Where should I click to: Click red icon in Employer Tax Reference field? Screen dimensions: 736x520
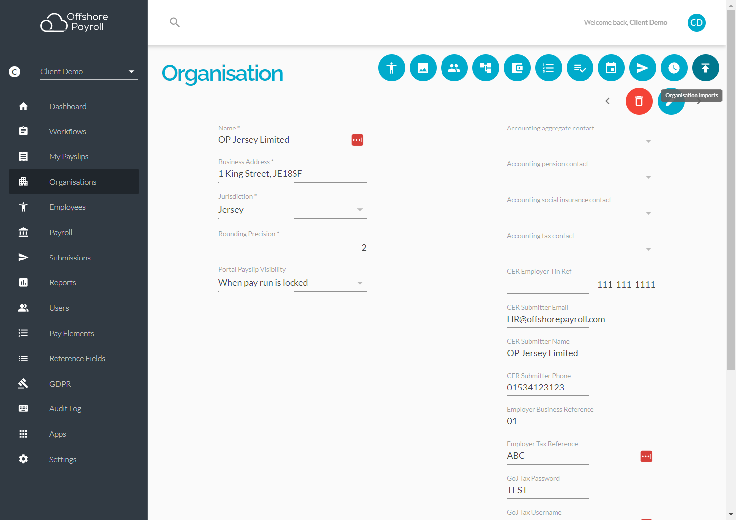point(646,456)
